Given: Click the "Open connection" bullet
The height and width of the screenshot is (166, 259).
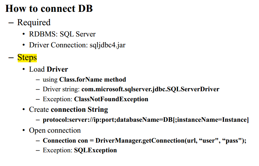Looking at the screenshot, I should 55,130.
